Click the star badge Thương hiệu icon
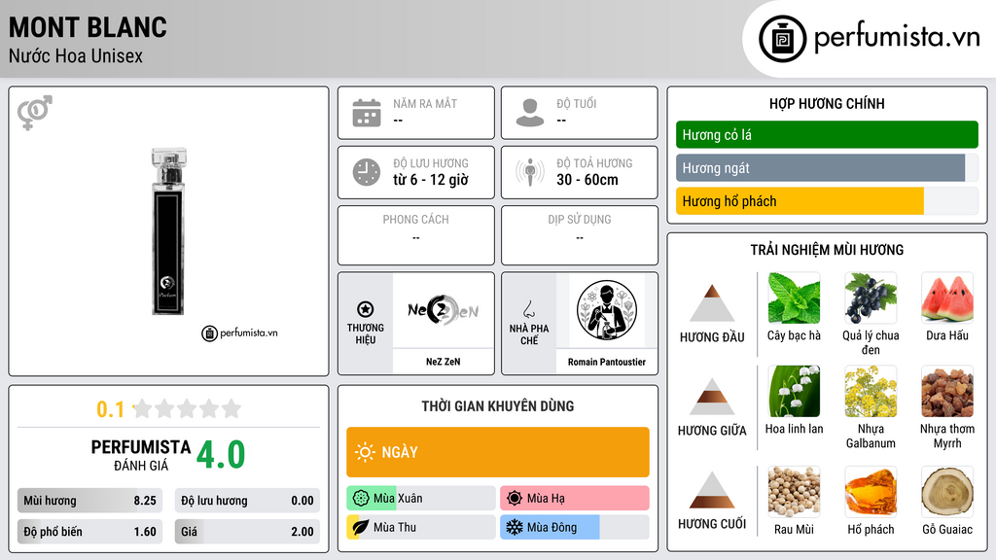The image size is (996, 560). coord(366,309)
